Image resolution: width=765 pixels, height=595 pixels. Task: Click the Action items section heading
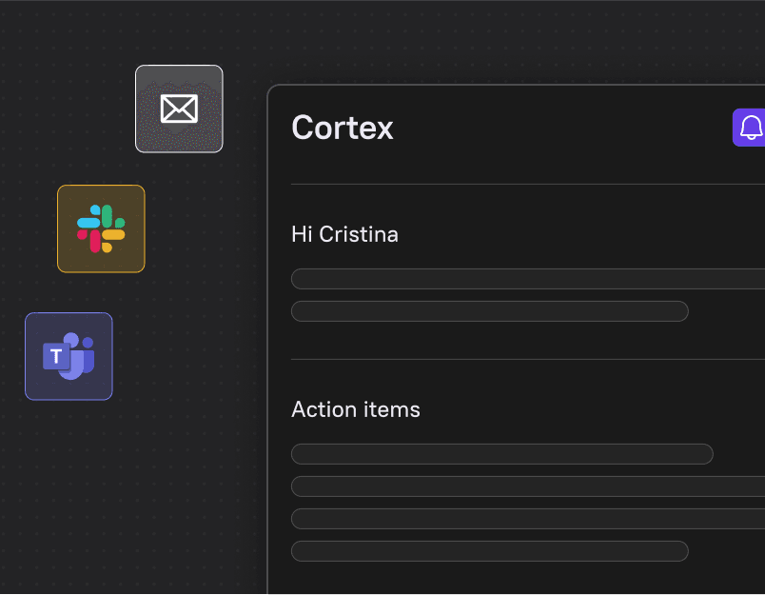pyautogui.click(x=356, y=409)
